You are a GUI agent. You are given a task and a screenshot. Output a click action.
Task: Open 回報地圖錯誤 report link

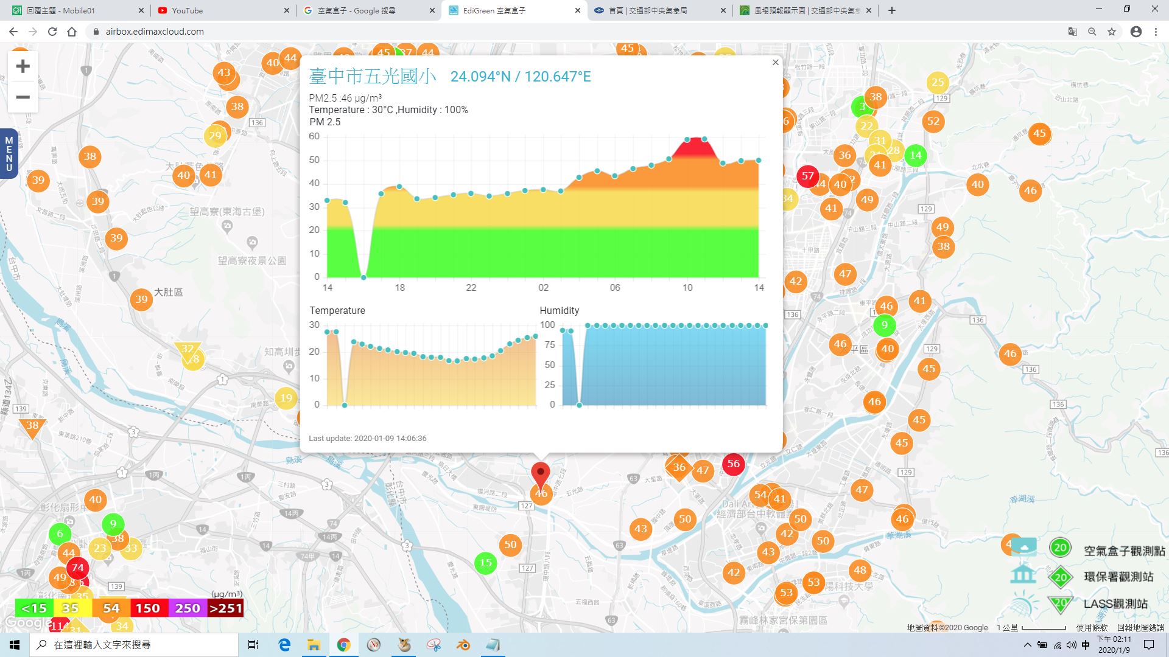[1140, 627]
